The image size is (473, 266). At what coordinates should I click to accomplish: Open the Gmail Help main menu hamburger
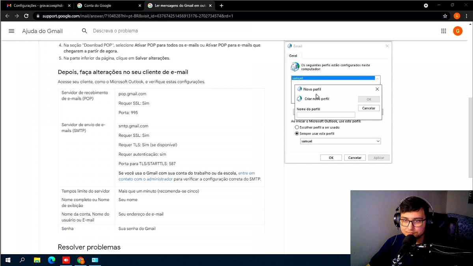[x=11, y=31]
